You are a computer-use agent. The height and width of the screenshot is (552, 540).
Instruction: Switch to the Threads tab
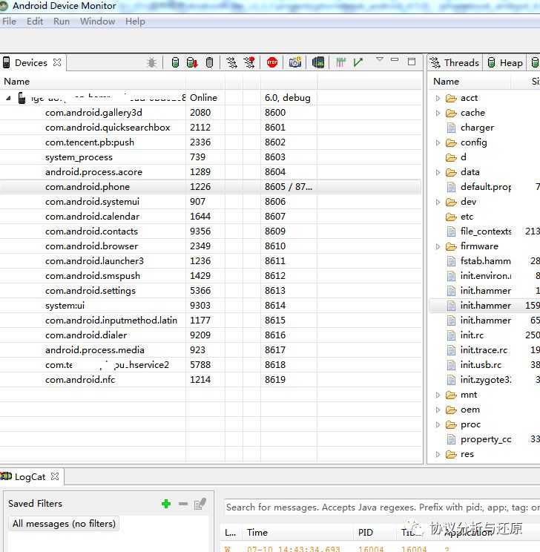pos(455,62)
